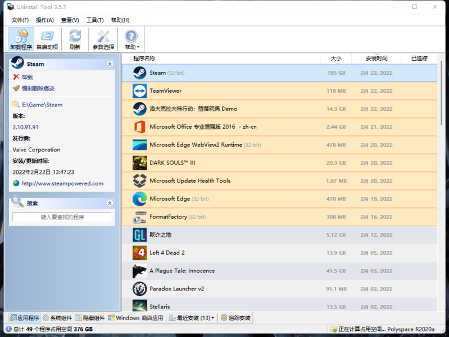
Task: Select A Plague Tale: Innocence icon
Action: click(x=140, y=271)
